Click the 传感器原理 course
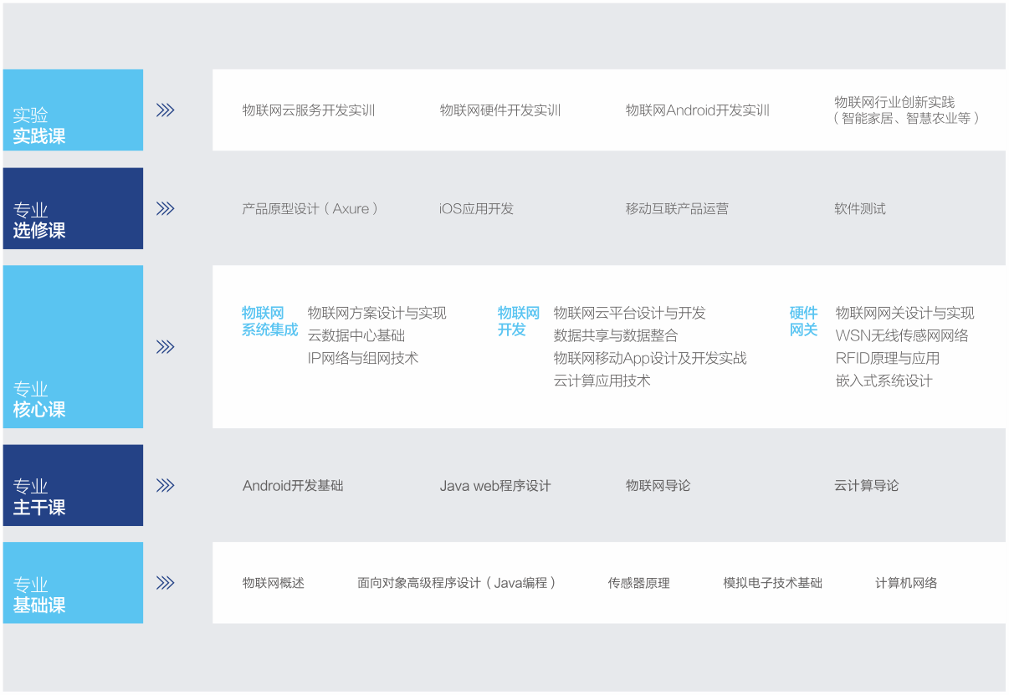Image resolution: width=1009 pixels, height=695 pixels. [x=638, y=583]
